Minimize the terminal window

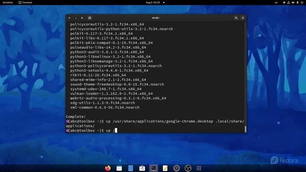[x=76, y=18]
